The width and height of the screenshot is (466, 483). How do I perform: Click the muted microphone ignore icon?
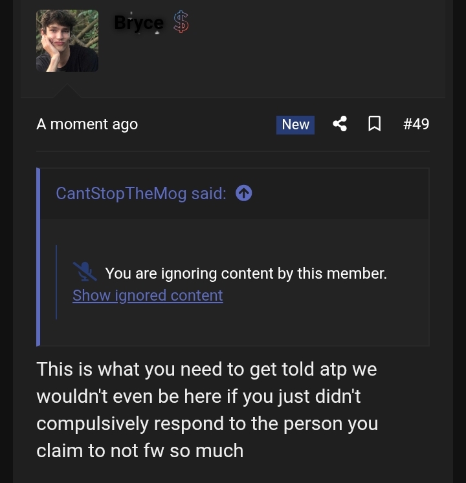(85, 272)
